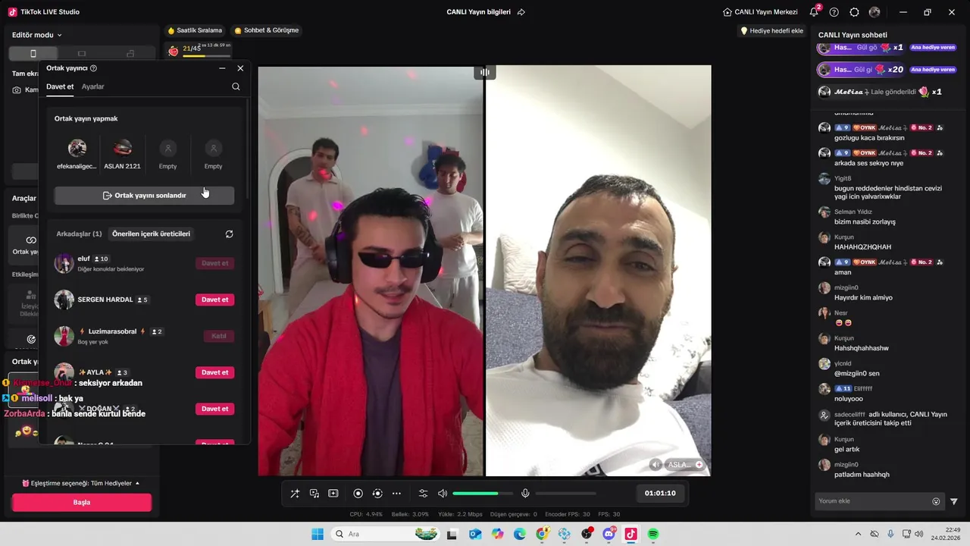Screen dimensions: 970x546
Task: Select the Arkadaşlar (1) tab
Action: [79, 234]
